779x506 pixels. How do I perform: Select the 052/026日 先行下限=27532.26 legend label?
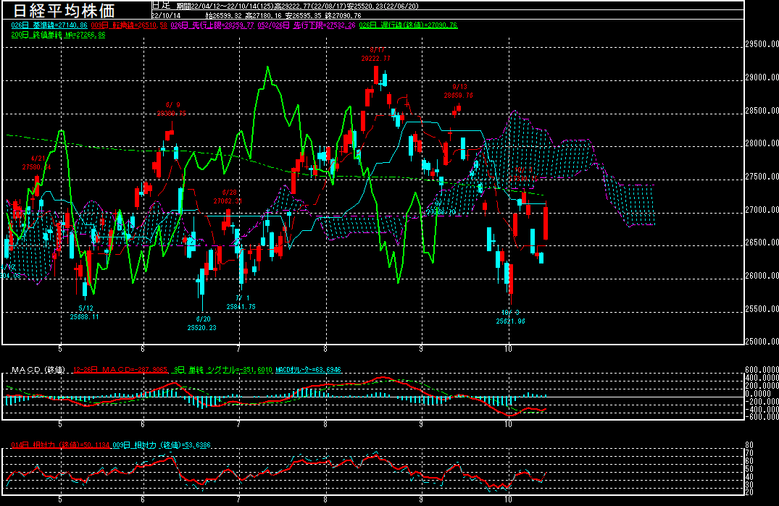[307, 25]
